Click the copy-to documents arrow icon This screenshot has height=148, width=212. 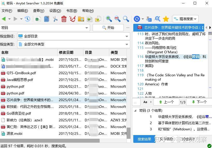click(90, 19)
